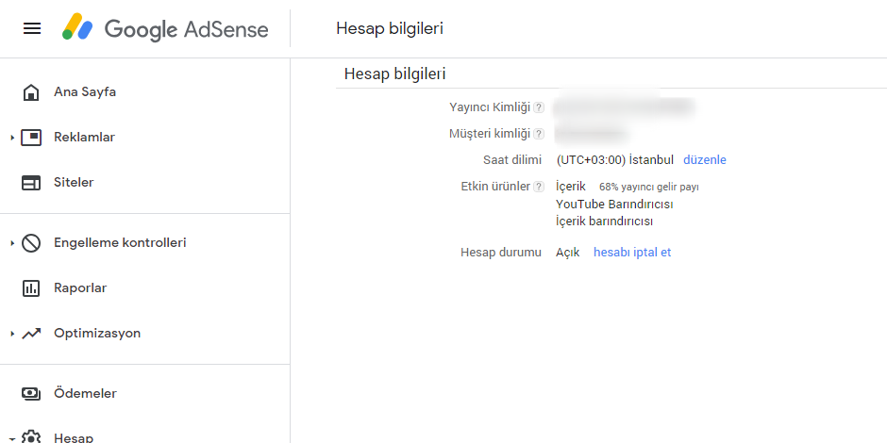Click the Hesap gear icon
The image size is (887, 443).
[x=31, y=436]
